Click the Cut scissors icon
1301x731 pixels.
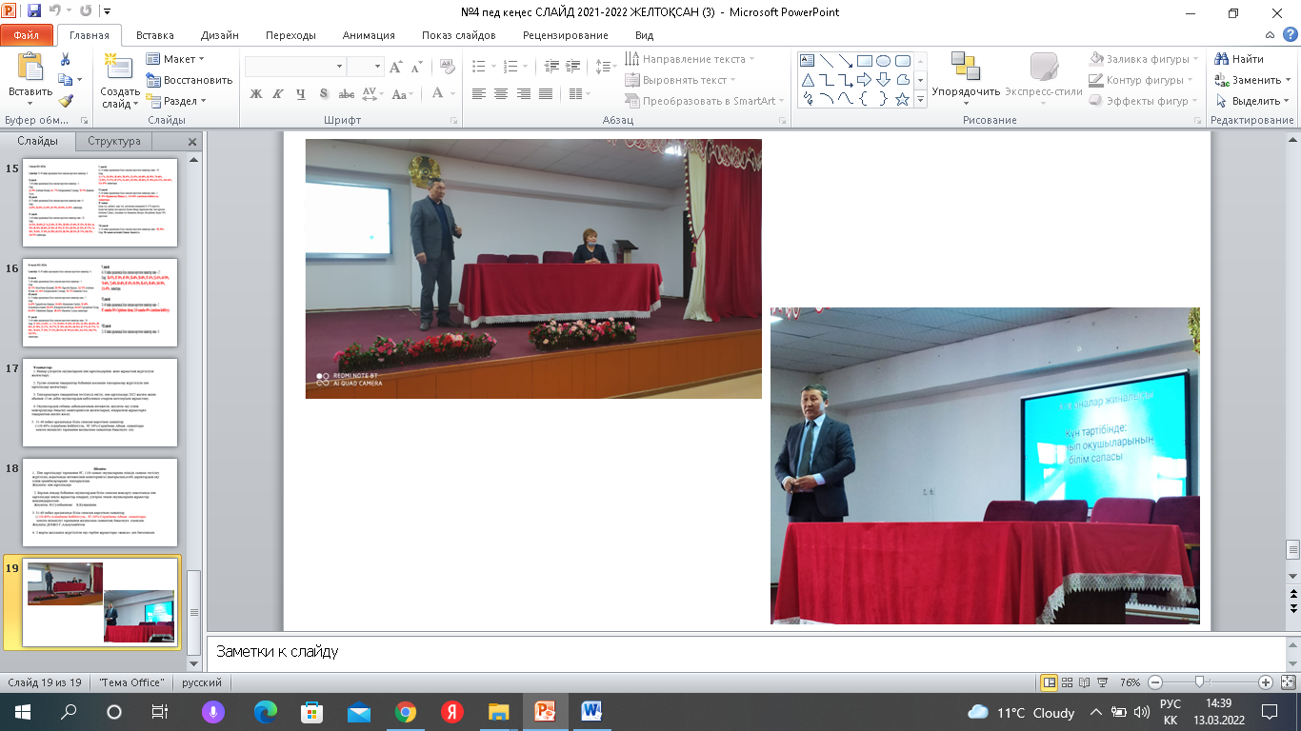(x=65, y=59)
